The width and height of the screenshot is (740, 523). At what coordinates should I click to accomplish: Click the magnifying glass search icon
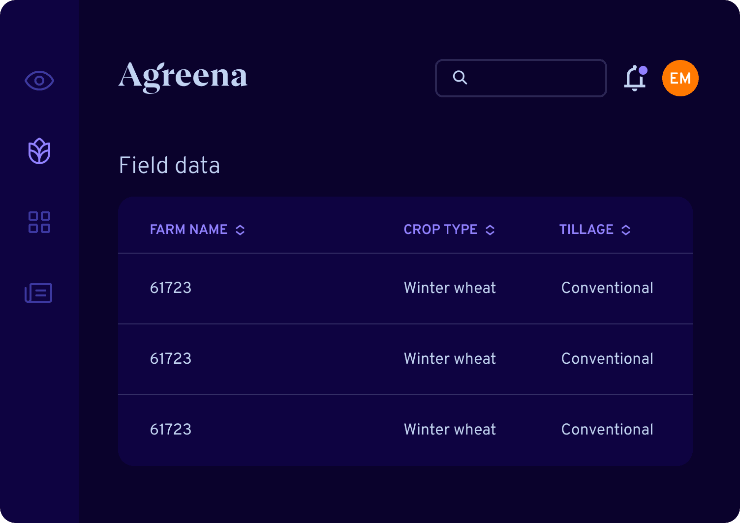pos(460,78)
